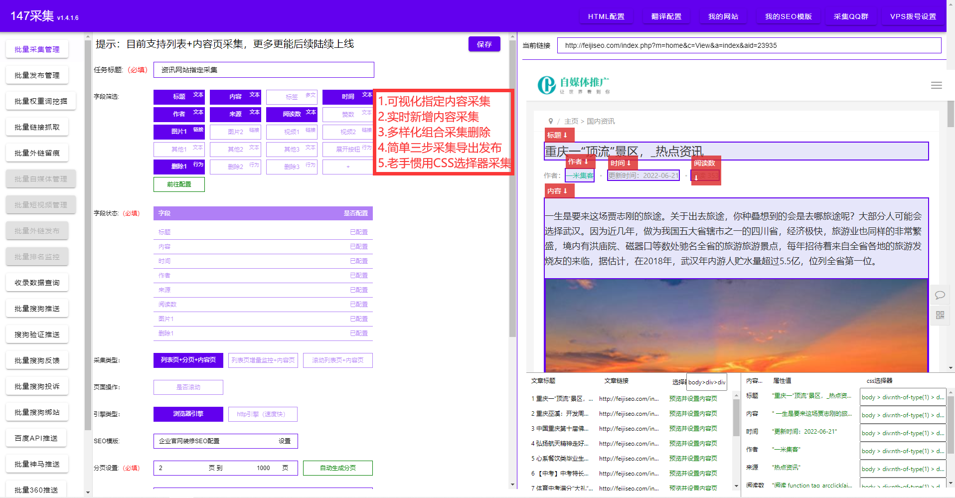
Task: Click the 自媒体推广 site logo
Action: (x=572, y=85)
